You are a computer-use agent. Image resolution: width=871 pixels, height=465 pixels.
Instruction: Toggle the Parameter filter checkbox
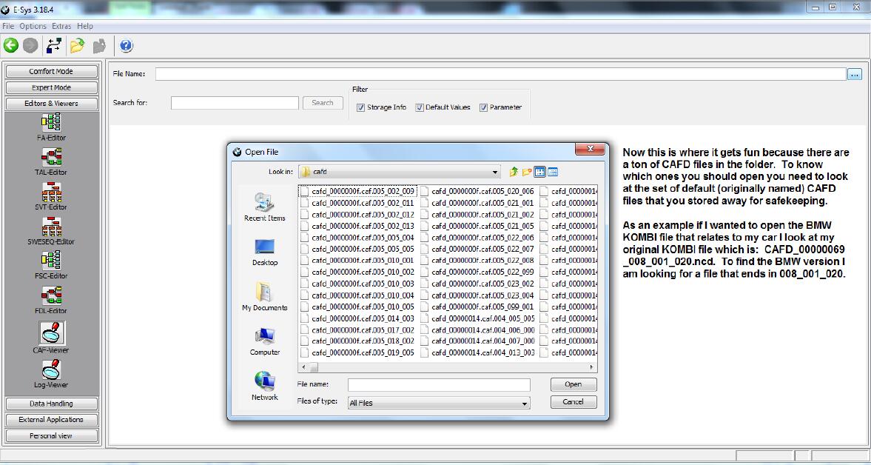click(x=484, y=107)
